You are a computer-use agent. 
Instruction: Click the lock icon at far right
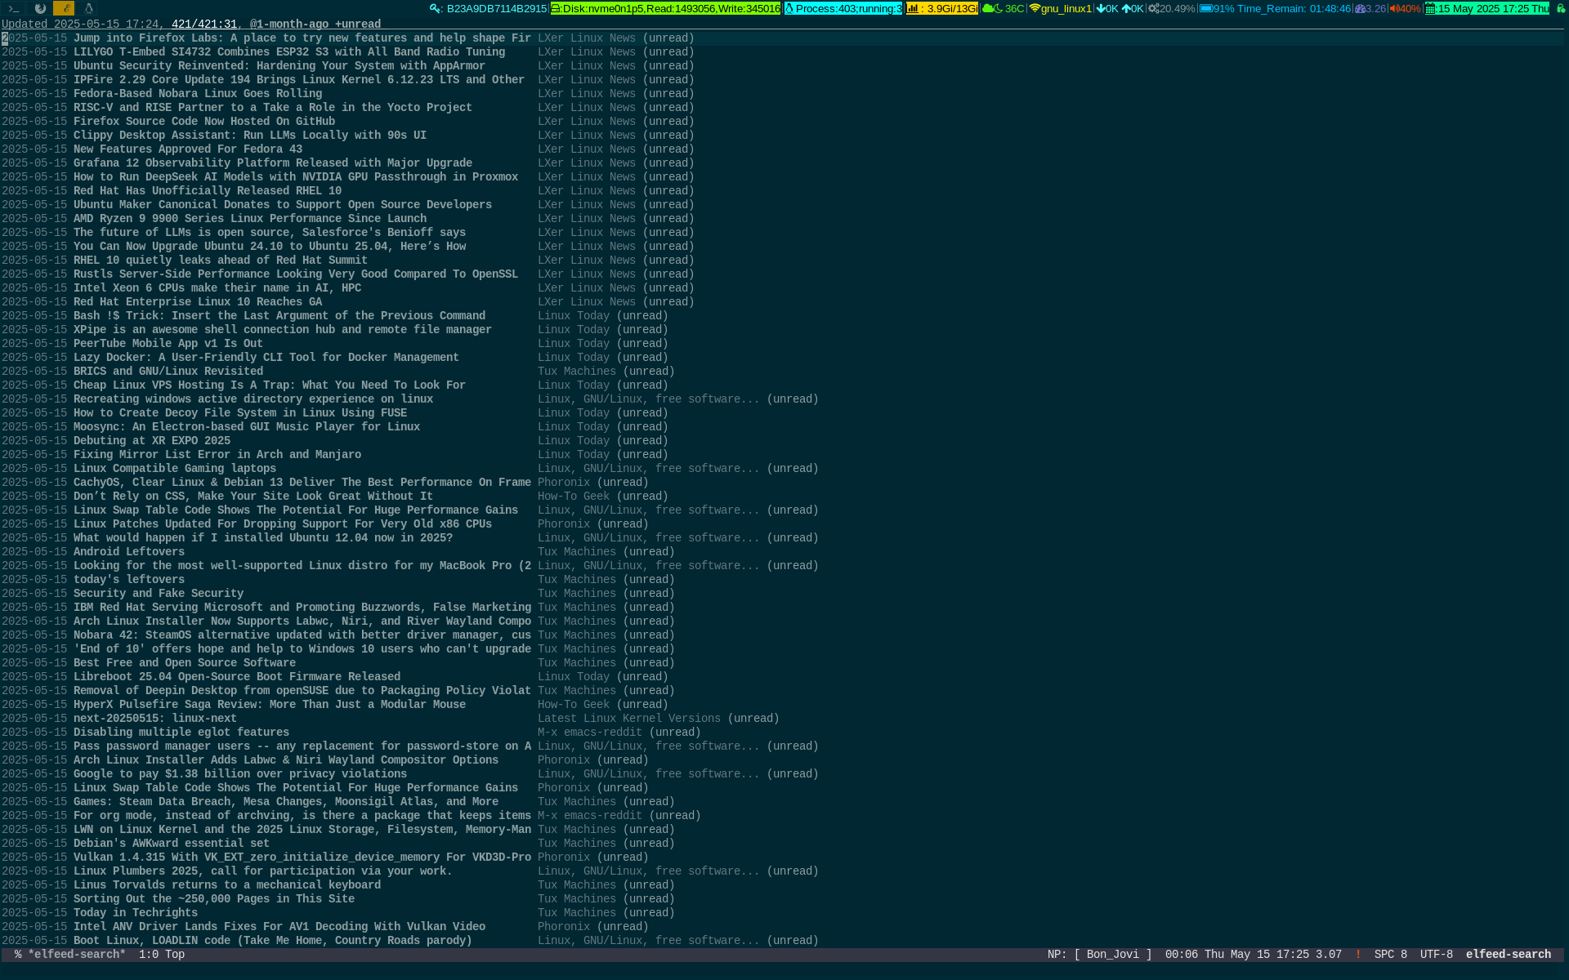point(1560,9)
